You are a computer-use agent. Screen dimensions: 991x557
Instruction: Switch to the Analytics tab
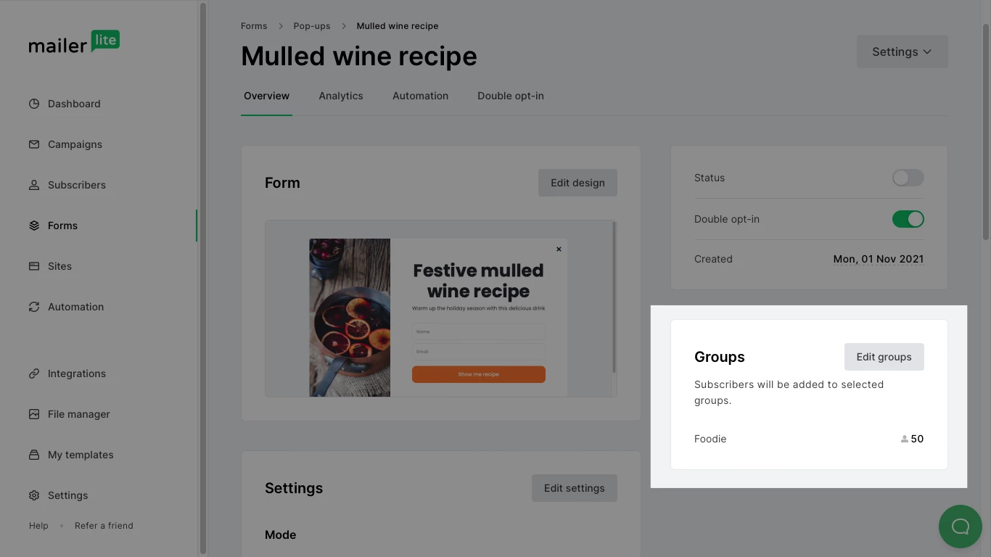pyautogui.click(x=341, y=96)
